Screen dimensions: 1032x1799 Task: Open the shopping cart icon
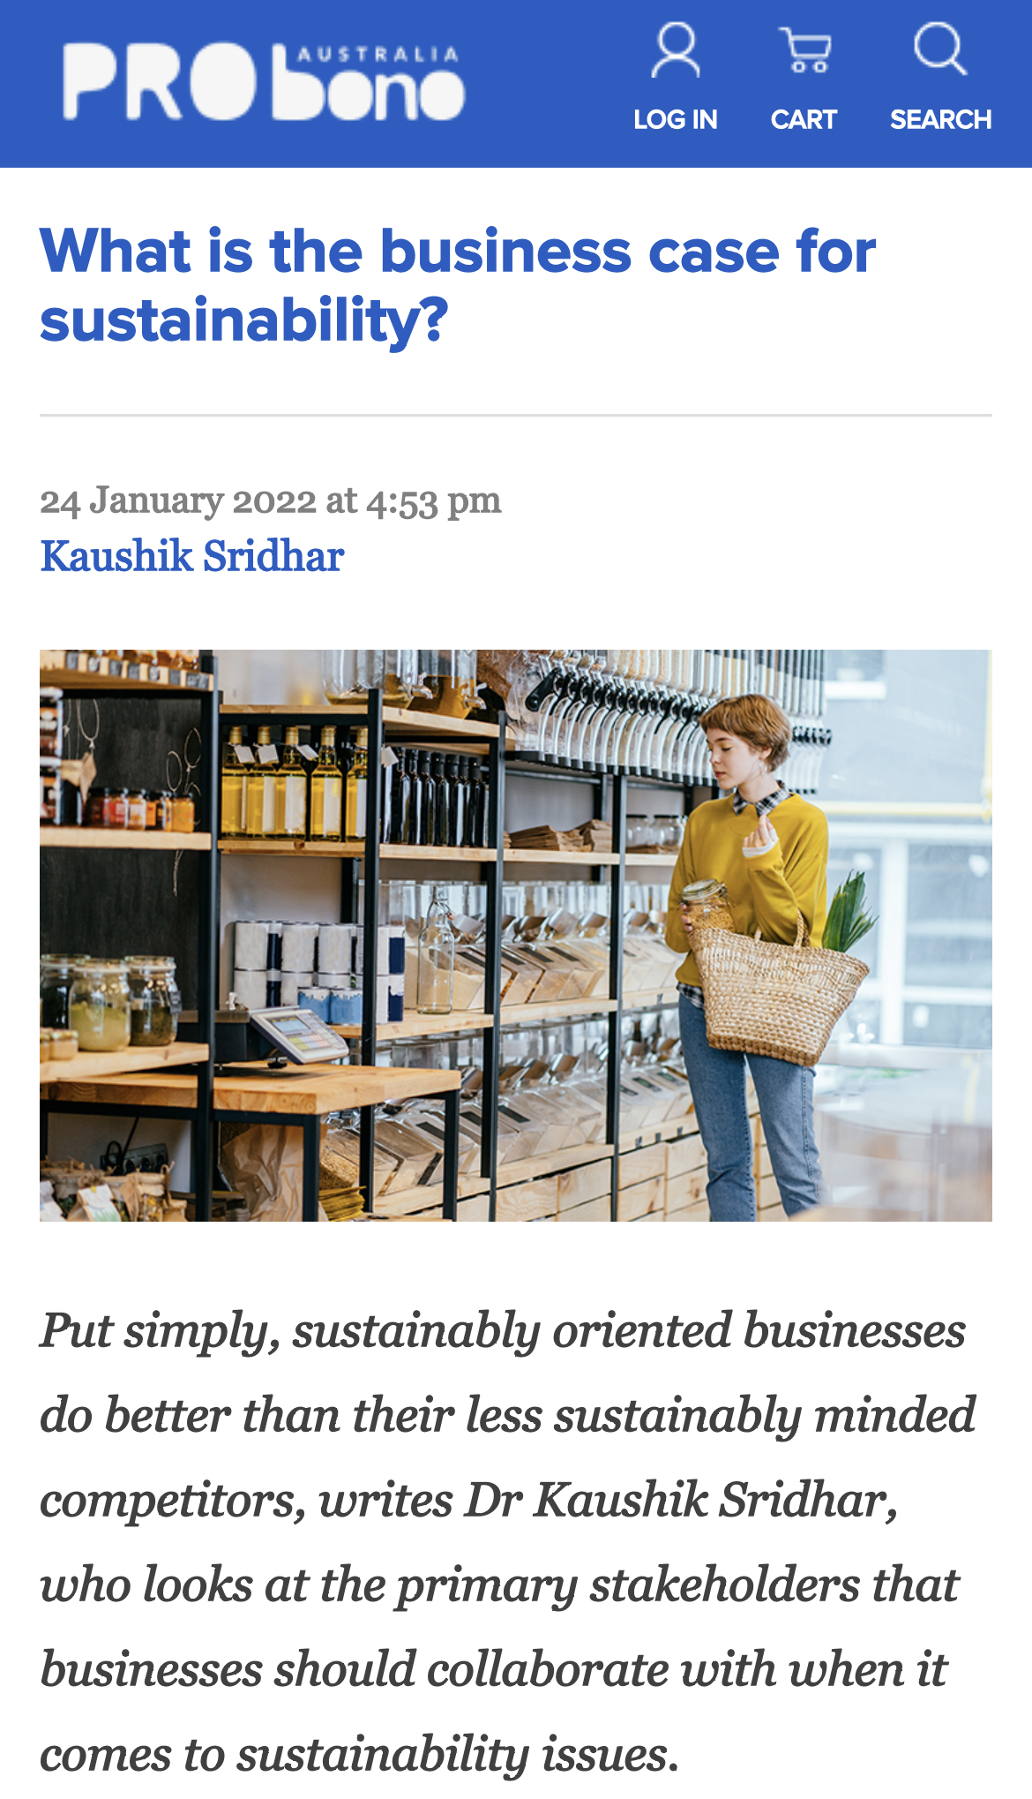[x=804, y=51]
